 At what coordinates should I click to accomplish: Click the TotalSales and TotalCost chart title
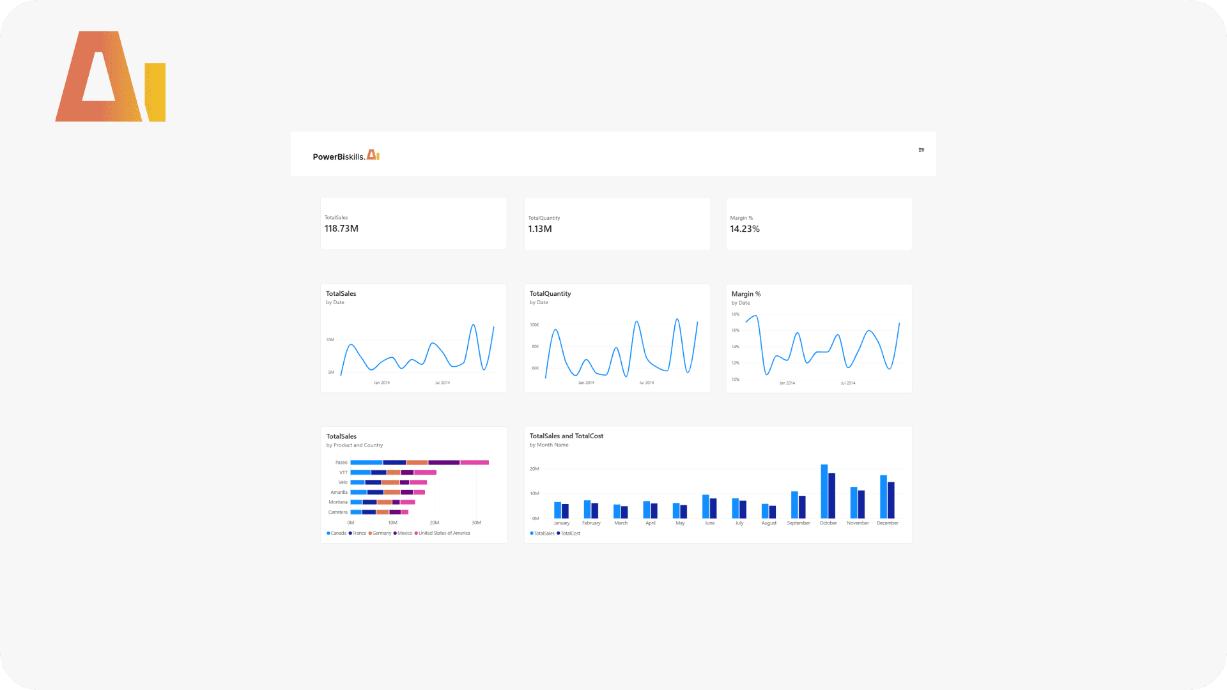pyautogui.click(x=566, y=436)
